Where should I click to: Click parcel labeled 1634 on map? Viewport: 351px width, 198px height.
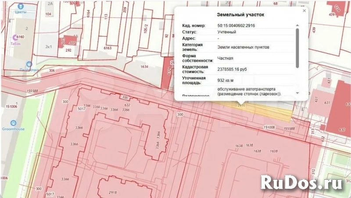point(144,67)
